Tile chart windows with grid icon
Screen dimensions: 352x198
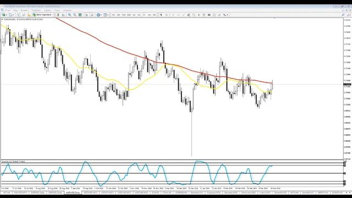click(80, 15)
